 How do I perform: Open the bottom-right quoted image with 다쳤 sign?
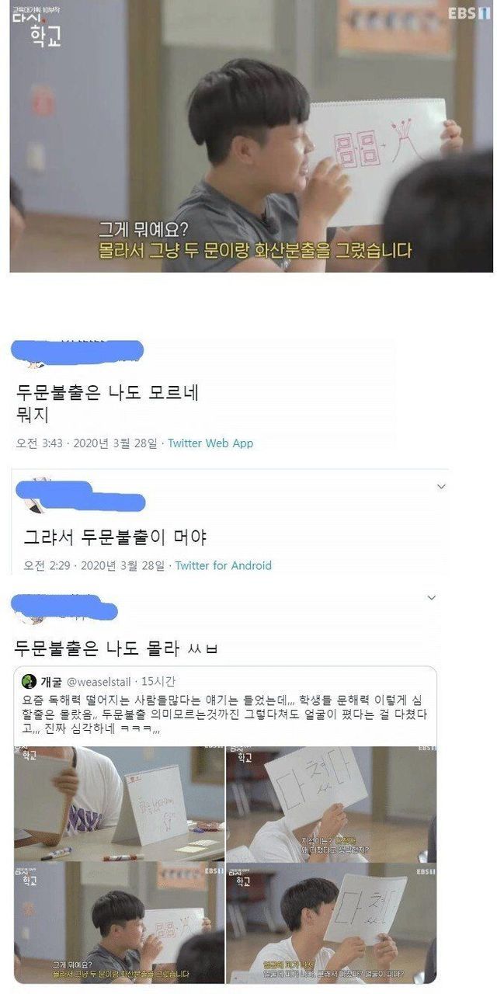(x=331, y=923)
